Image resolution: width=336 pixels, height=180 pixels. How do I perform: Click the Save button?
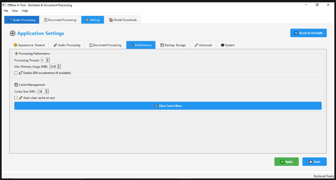314,162
